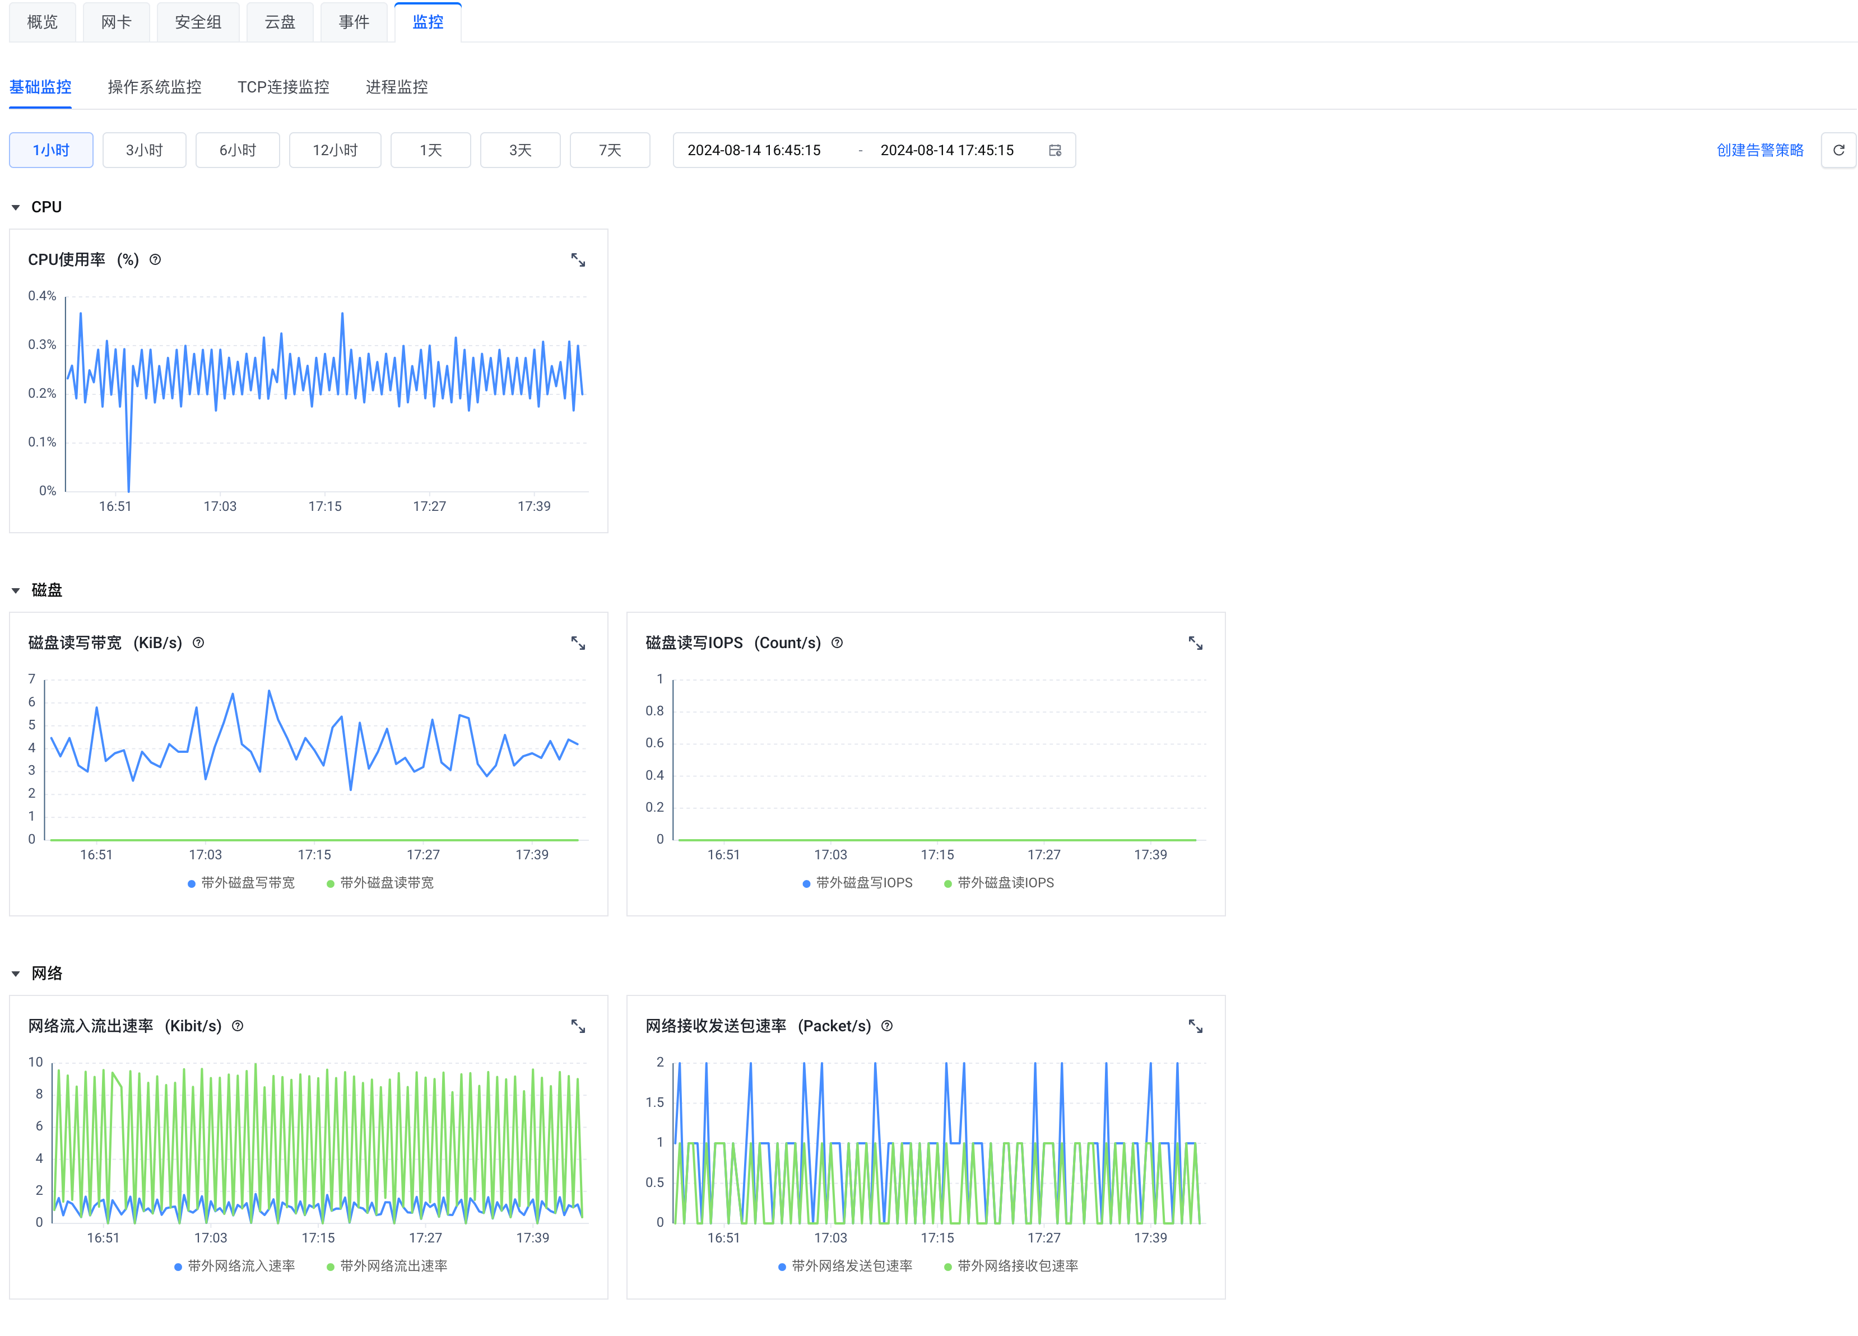Image resolution: width=1858 pixels, height=1336 pixels.
Task: Select the 基础监控 sub-tab
Action: [40, 87]
